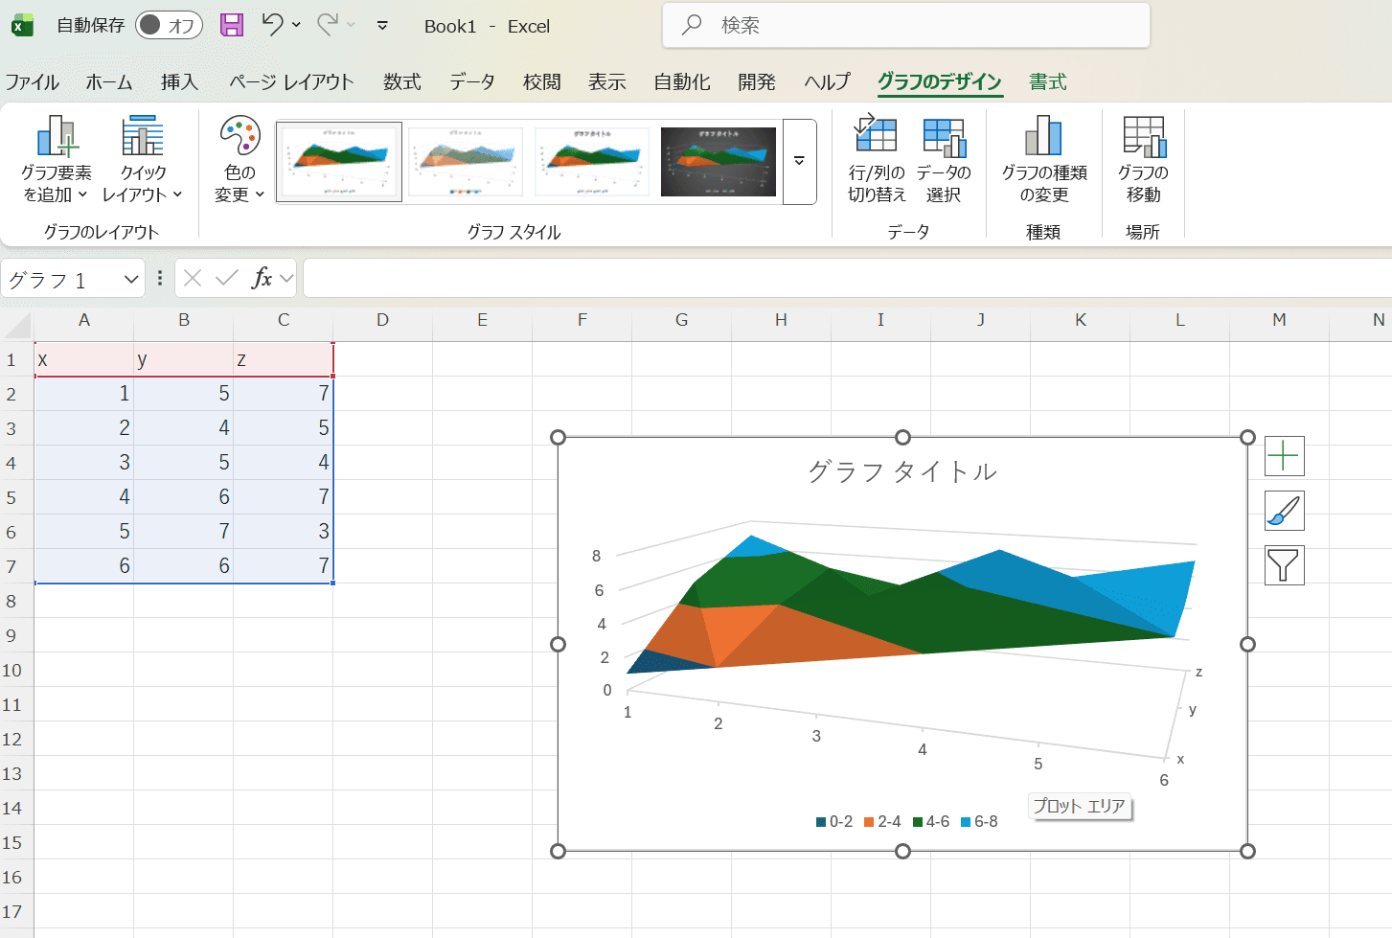Switch to the 書式 ribbon tab
The height and width of the screenshot is (938, 1392).
click(x=1047, y=82)
